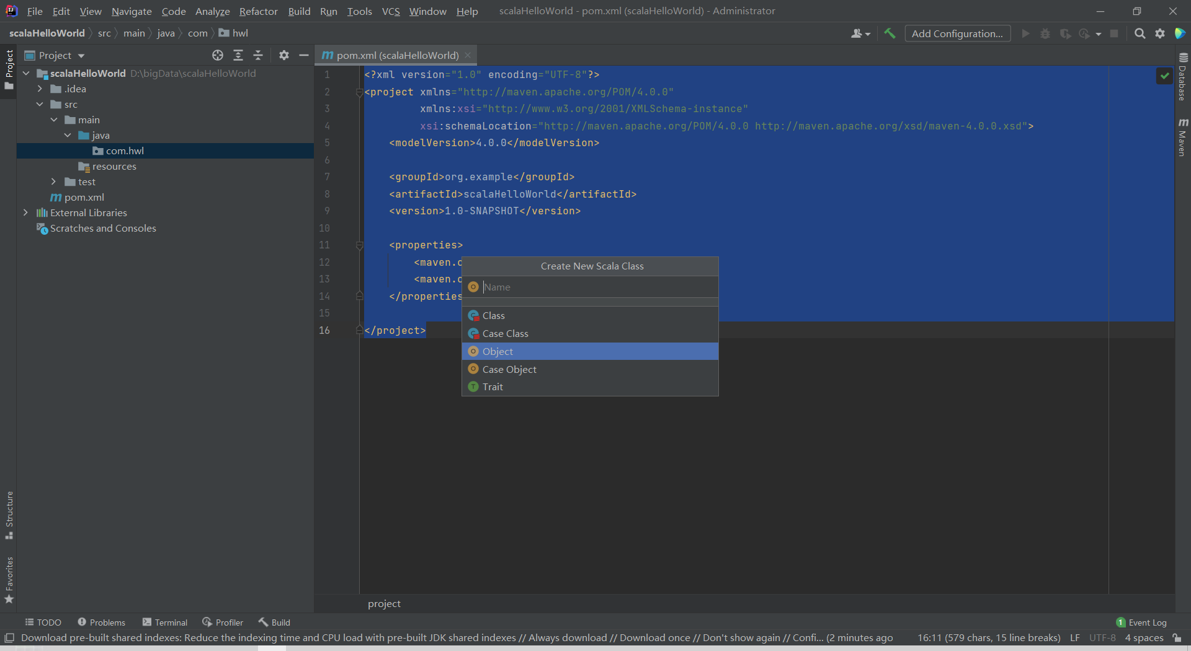Collapse the java folder

tap(68, 135)
